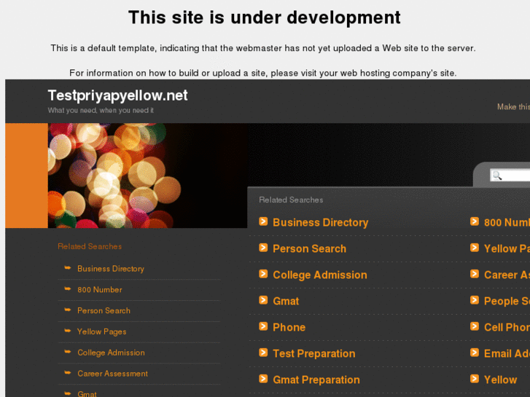This screenshot has width=530, height=397.
Task: Click sidebar arrow bullet next to Person Search
Action: (x=68, y=310)
